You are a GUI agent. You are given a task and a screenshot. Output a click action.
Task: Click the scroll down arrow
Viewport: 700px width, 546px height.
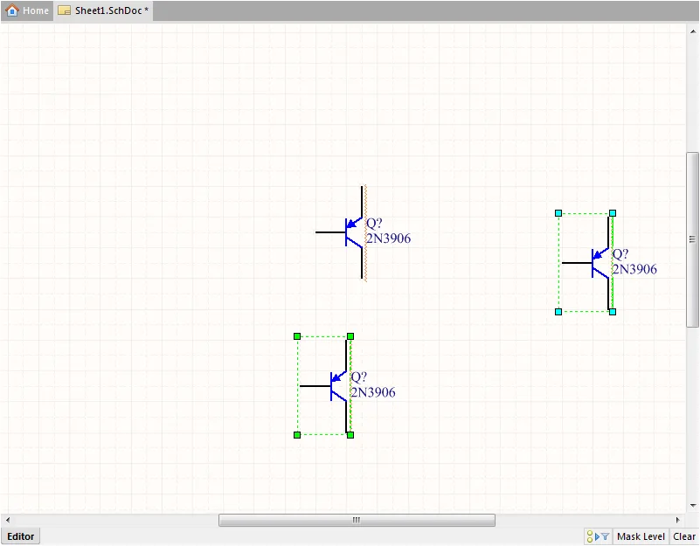click(x=693, y=505)
